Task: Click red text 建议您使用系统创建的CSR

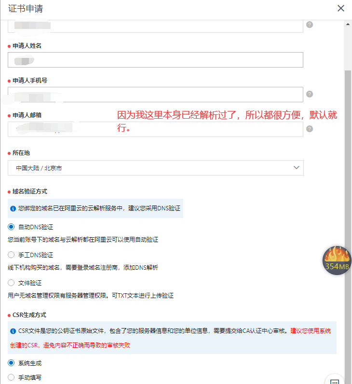Action: (x=170, y=338)
